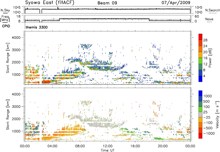Viewport: 220px width, 152px height.
Task: Click the '4' label on the Power colorbar
Action: click(204, 76)
